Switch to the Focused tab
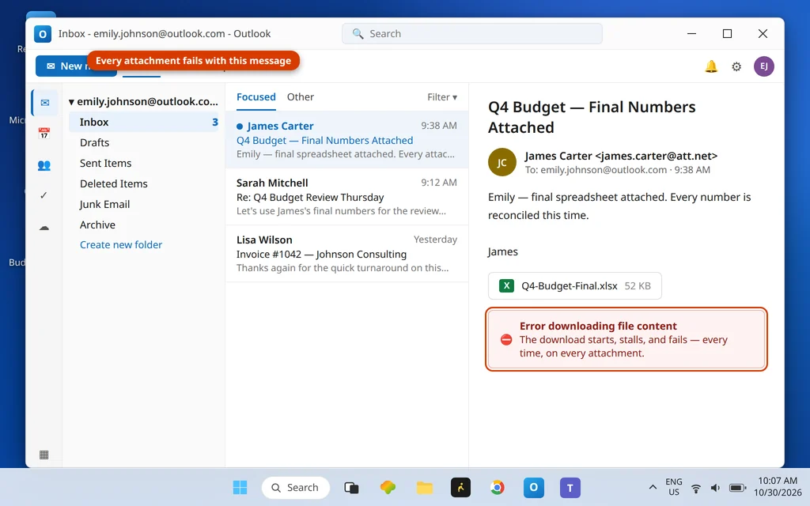810x506 pixels. coord(255,97)
